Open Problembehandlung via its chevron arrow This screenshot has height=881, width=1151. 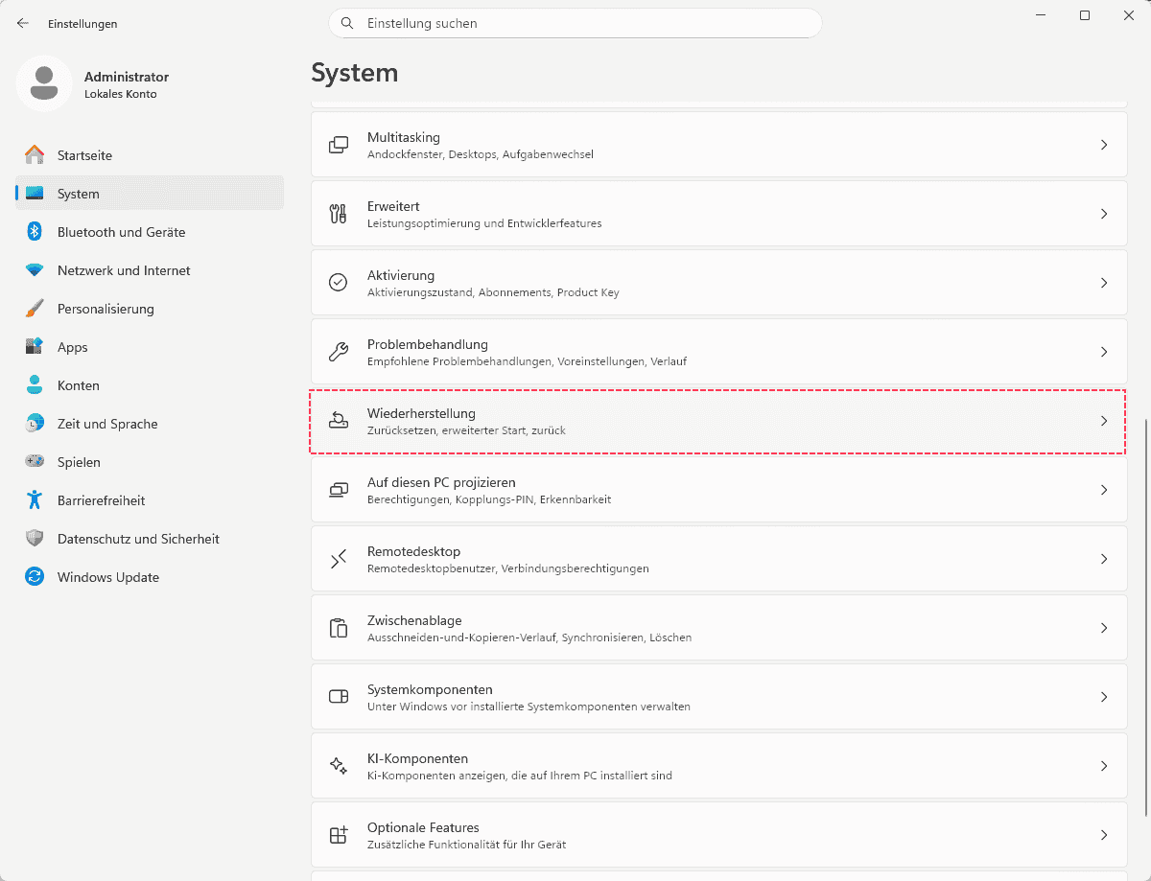click(x=1104, y=352)
